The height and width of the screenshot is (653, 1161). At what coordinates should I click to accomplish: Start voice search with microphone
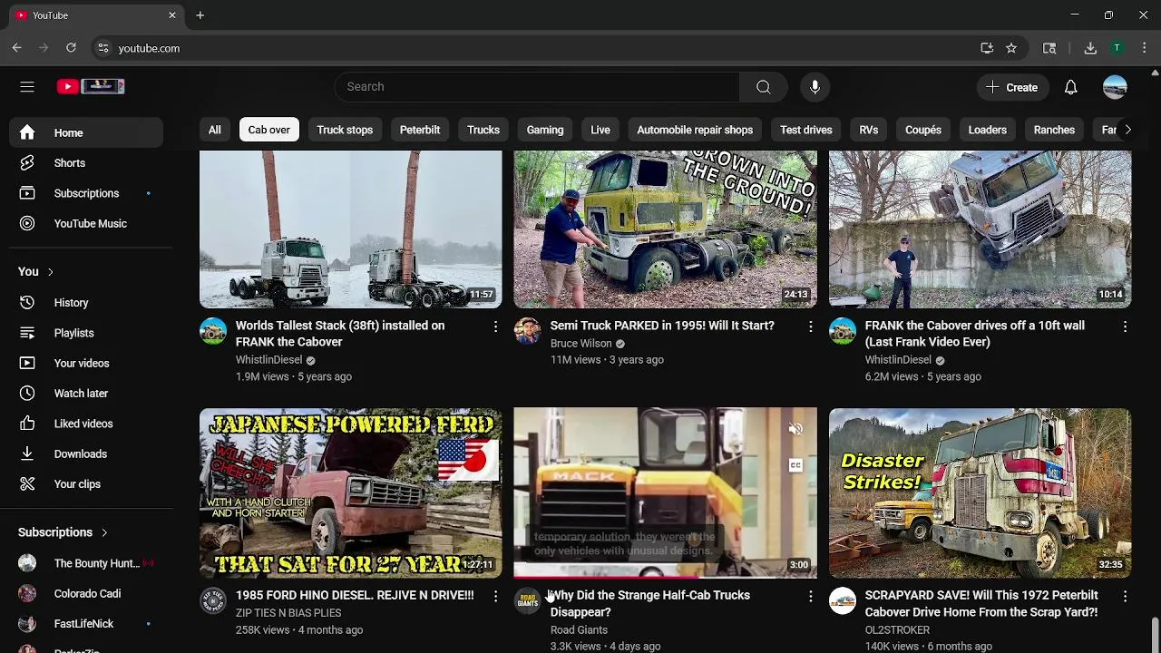click(x=815, y=87)
